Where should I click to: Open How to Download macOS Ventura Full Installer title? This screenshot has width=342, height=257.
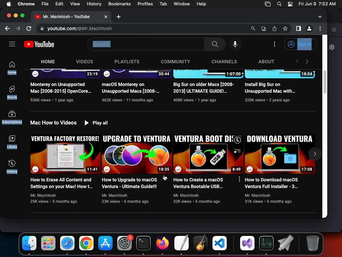click(271, 183)
